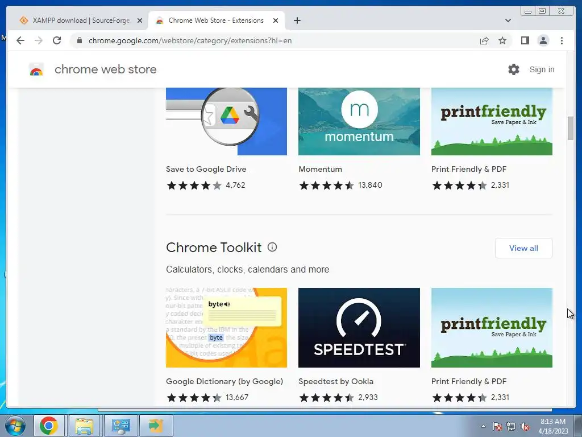
Task: Switch to XAMPP download SourceForge tab
Action: 81,20
